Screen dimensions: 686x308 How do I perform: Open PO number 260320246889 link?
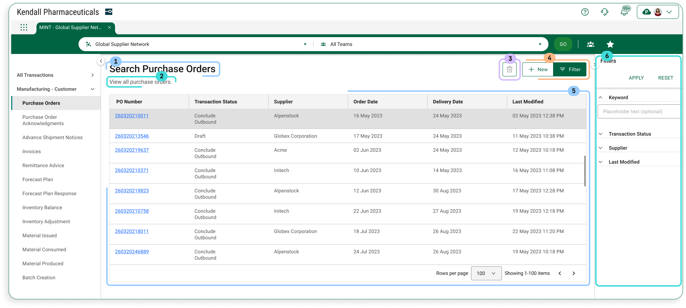(132, 252)
